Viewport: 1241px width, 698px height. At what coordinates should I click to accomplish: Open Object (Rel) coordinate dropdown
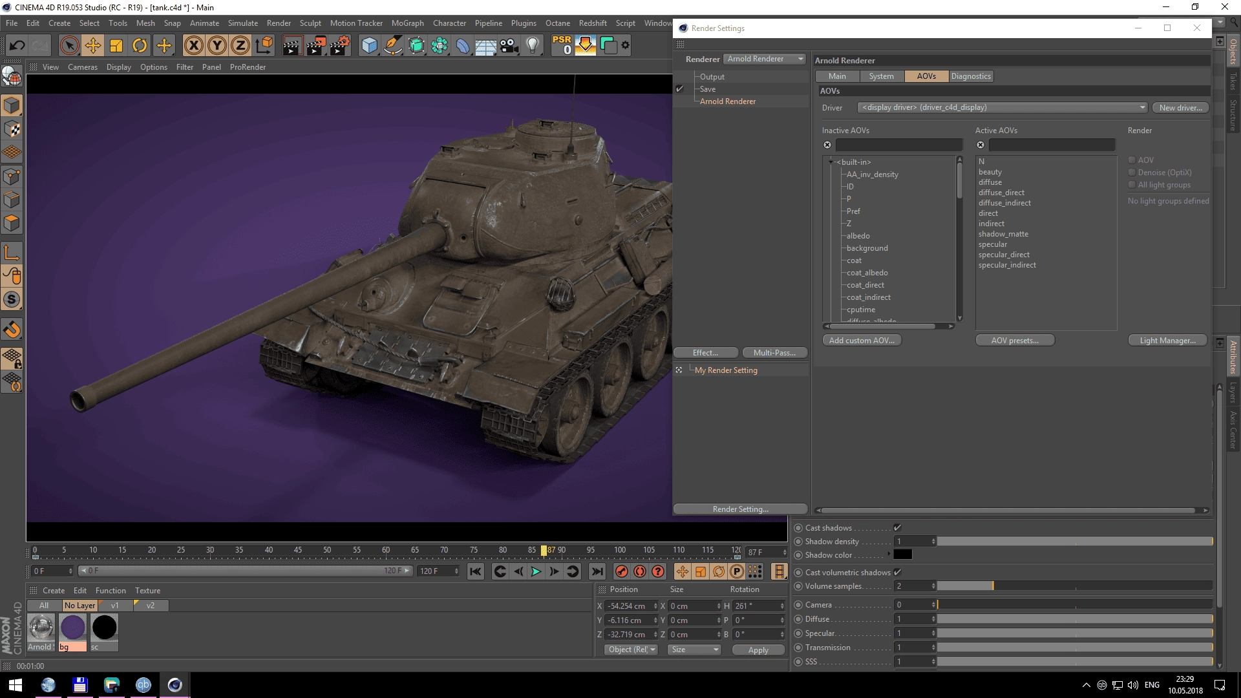pos(631,650)
